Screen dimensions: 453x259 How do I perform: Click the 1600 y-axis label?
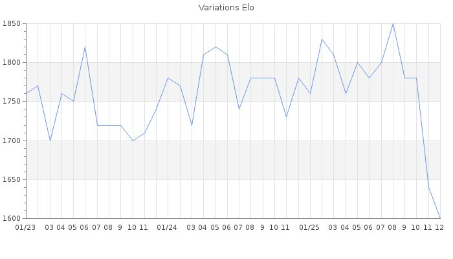point(12,218)
